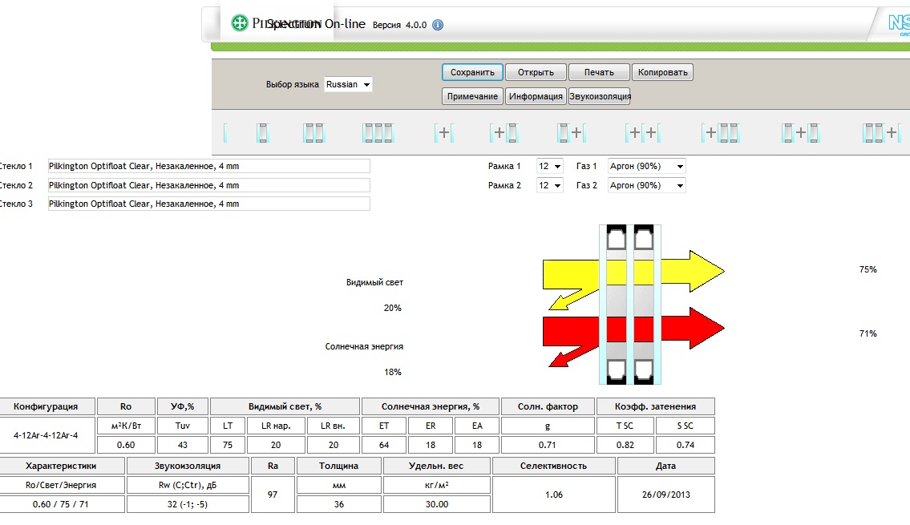
Task: Click the 0.60 / 75 / 71 summary cell
Action: [x=60, y=504]
